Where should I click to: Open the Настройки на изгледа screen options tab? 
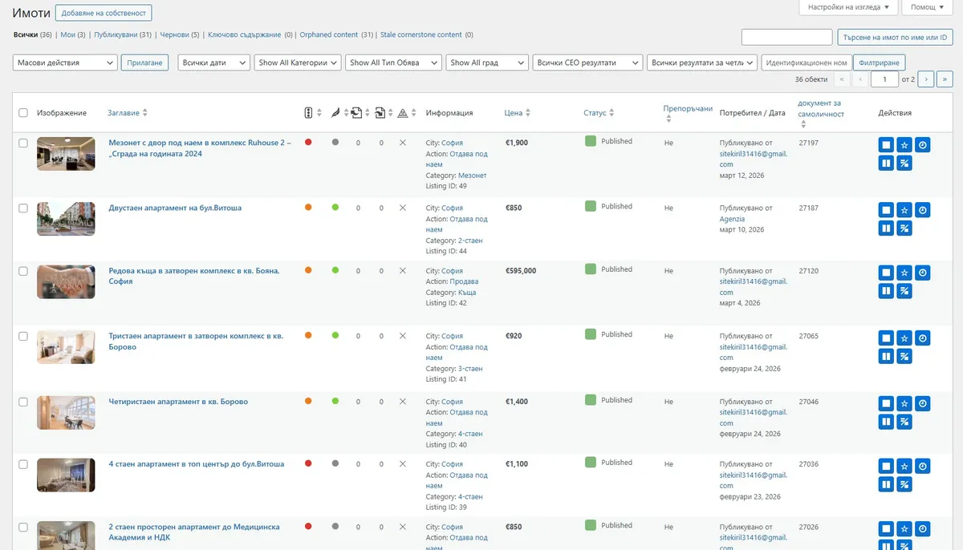point(847,7)
